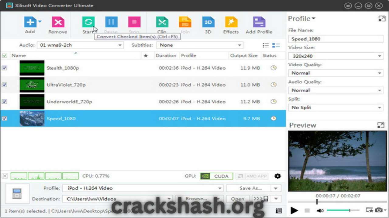Click the status clock icon for UltraViolet_720p
Screen dimensions: 389x218
(x=274, y=85)
